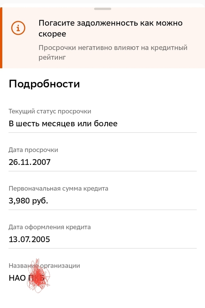Click the divider line below '3,980 руб.'
Image resolution: width=205 pixels, height=308 pixels.
pyautogui.click(x=102, y=210)
